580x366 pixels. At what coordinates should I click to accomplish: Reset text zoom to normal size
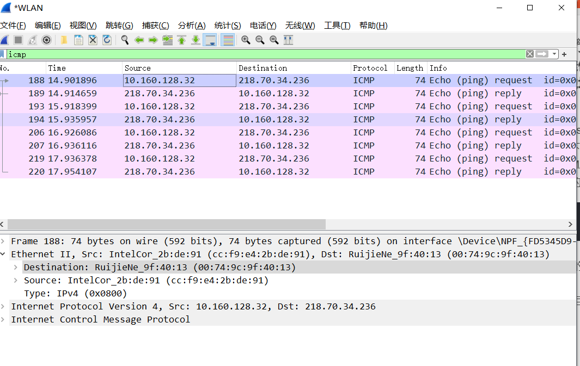274,40
